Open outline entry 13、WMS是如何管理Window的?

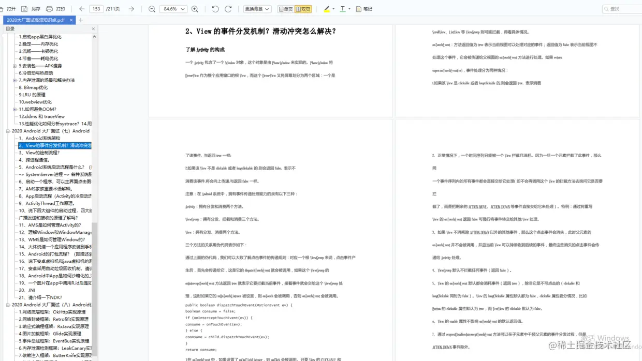(x=52, y=239)
